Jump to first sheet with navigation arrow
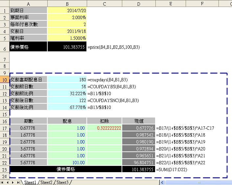This screenshot has height=185, width=232. [x=3, y=182]
